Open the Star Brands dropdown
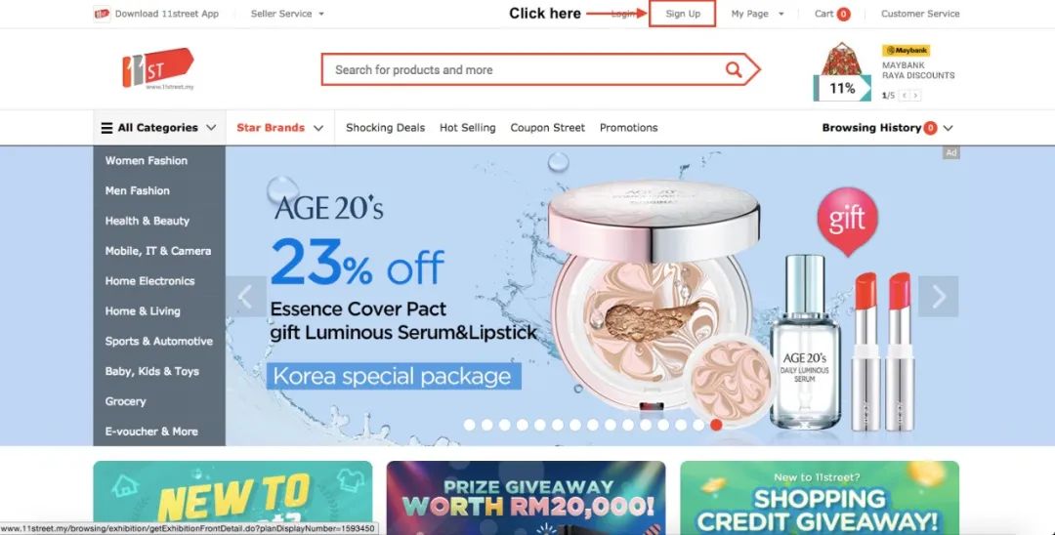Image resolution: width=1055 pixels, height=535 pixels. (x=280, y=128)
